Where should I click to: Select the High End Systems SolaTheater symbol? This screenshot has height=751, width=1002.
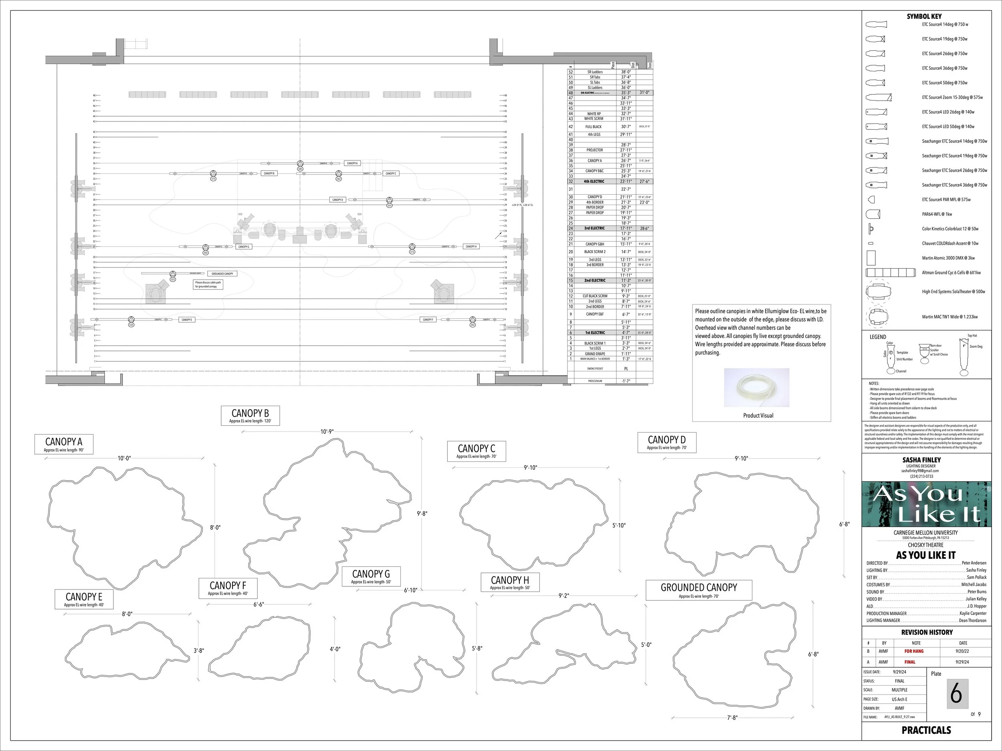[x=878, y=292]
